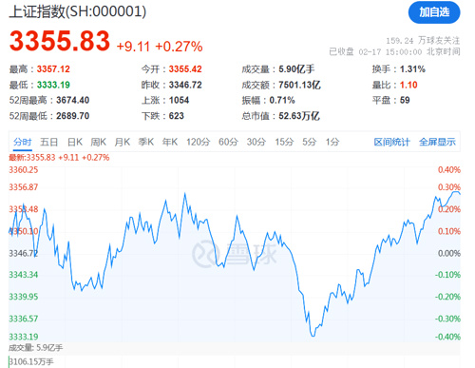This screenshot has width=475, height=368.
Task: Show the 120分 interval chart
Action: (198, 142)
